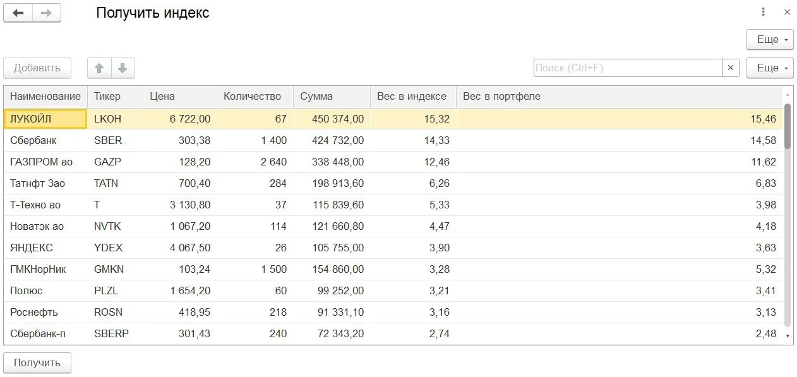
Task: Click the sum cell 198 913,60
Action: [x=332, y=183]
